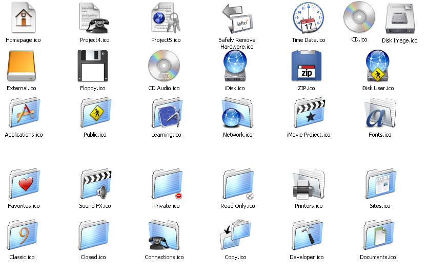Click the Fonts.ico letter a folder
428x277 pixels.
coord(380,113)
